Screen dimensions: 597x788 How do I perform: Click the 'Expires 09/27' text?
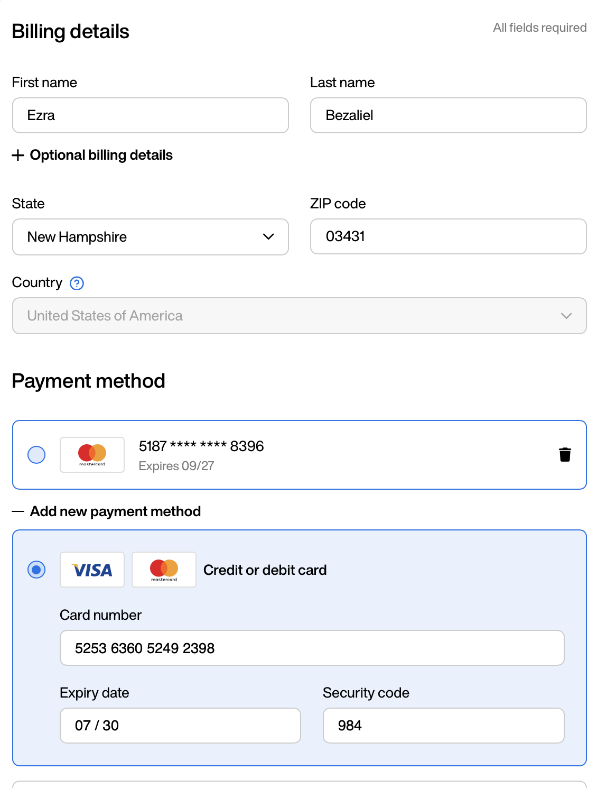coord(176,466)
